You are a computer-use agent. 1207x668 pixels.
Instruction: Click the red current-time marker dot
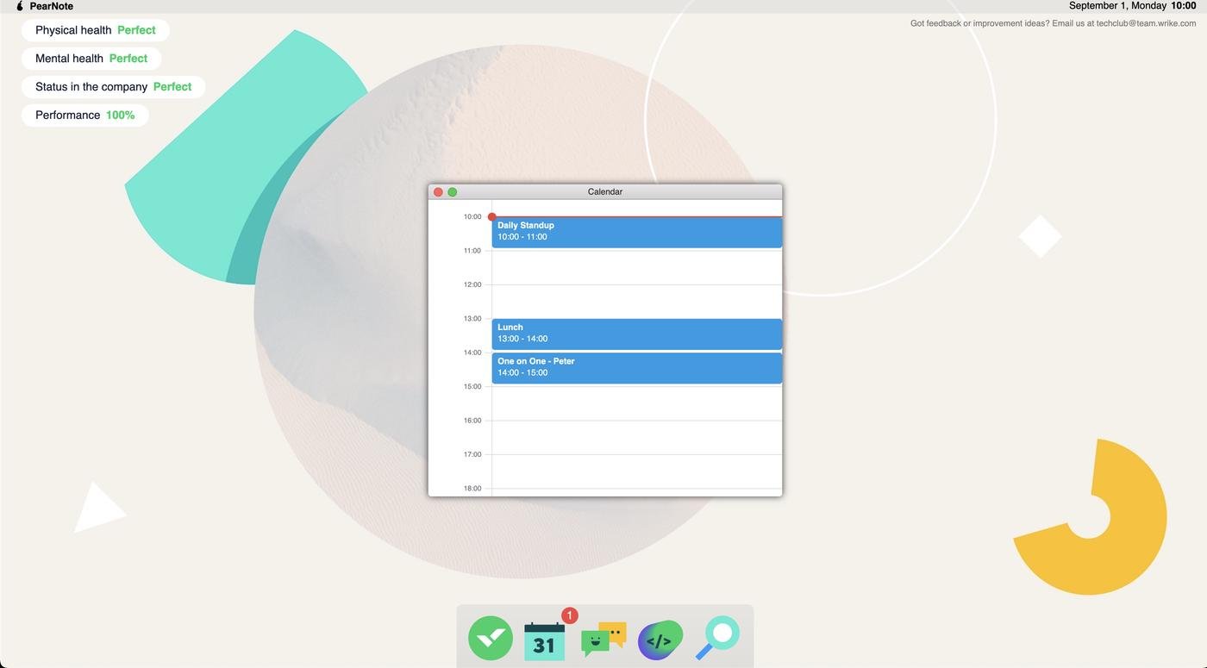(492, 217)
